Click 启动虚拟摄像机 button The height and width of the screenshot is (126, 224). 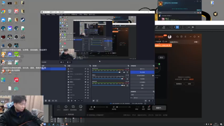pos(141,76)
